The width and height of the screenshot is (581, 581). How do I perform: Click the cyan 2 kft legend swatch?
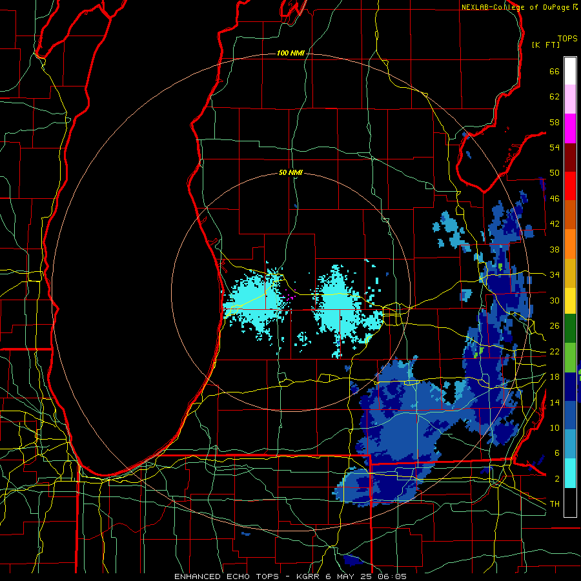[x=570, y=473]
